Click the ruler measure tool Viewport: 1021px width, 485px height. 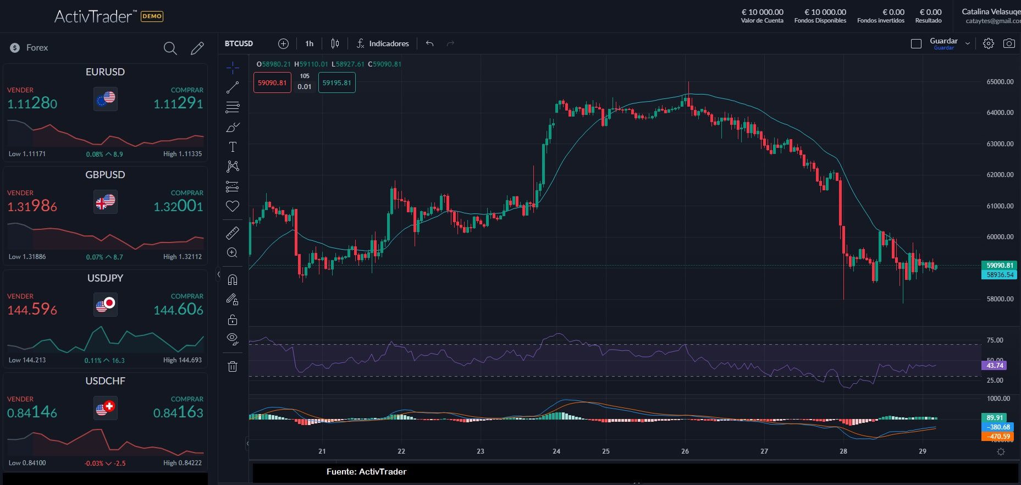(x=233, y=233)
